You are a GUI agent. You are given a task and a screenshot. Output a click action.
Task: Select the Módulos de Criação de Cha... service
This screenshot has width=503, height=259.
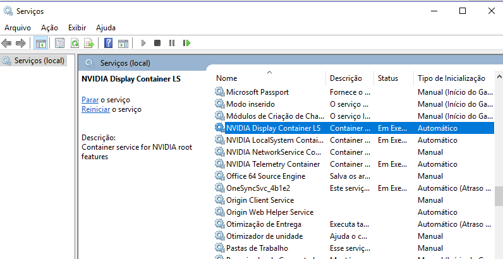tap(354, 116)
